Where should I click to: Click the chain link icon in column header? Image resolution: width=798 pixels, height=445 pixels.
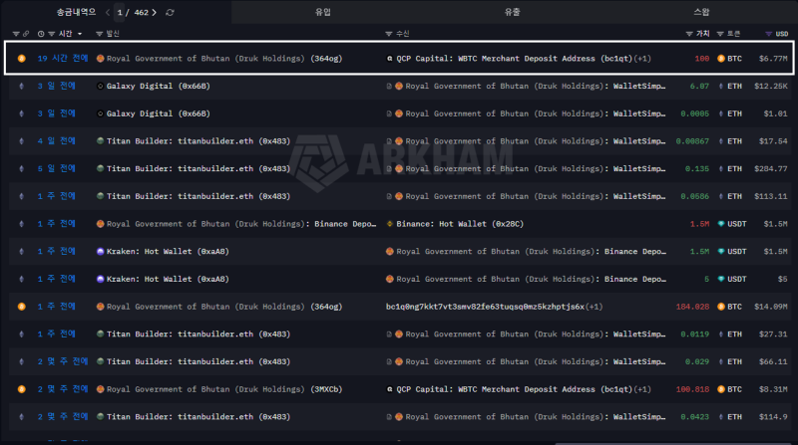pos(26,34)
